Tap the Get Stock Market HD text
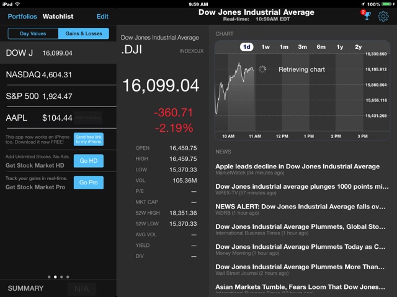 (35, 165)
